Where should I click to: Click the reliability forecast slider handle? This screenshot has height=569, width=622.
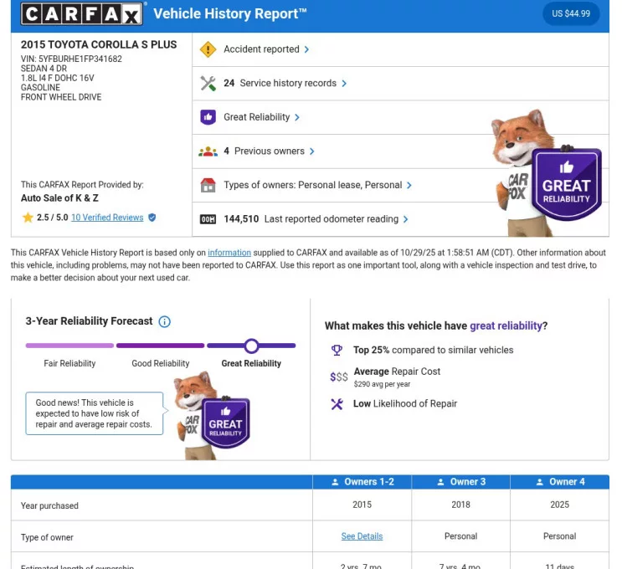251,346
